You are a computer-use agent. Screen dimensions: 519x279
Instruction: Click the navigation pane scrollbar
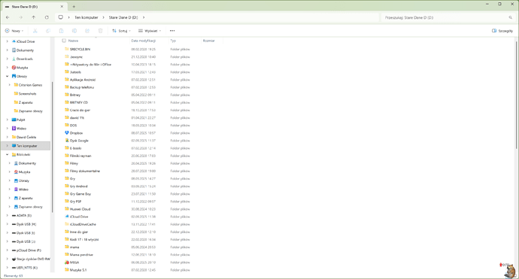pos(52,146)
